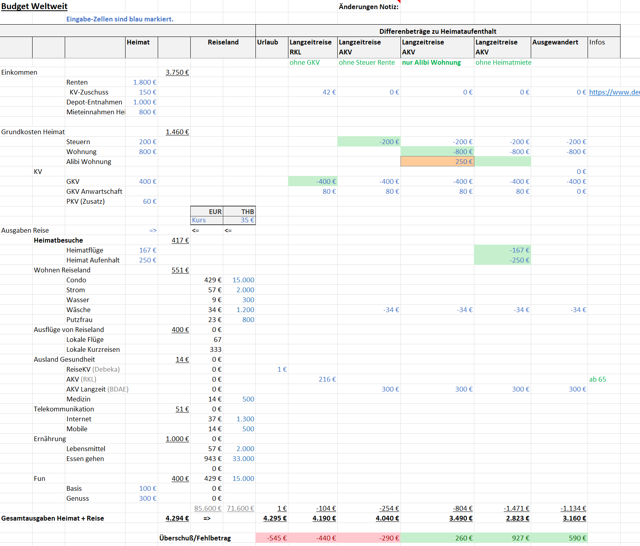Viewport: 640px width, 546px height.
Task: Select the Differenbeträge zu Heimataufenthalt header
Action: pos(437,31)
